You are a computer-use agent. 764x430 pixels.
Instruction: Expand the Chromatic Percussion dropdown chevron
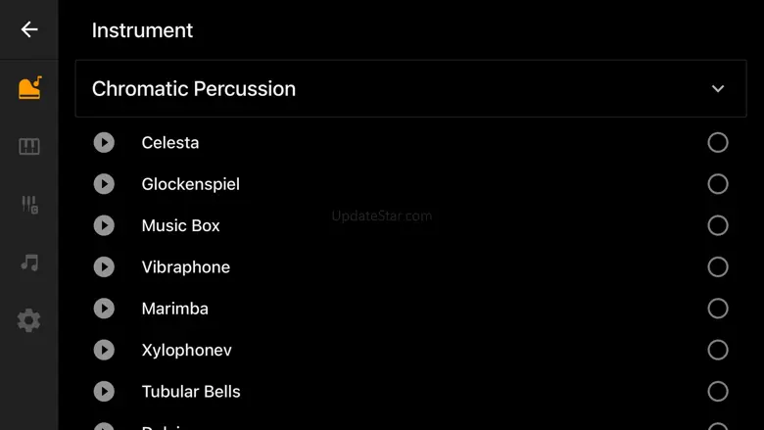718,88
